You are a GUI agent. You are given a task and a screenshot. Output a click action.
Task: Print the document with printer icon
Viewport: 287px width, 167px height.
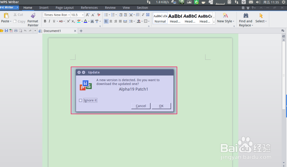click(x=16, y=31)
